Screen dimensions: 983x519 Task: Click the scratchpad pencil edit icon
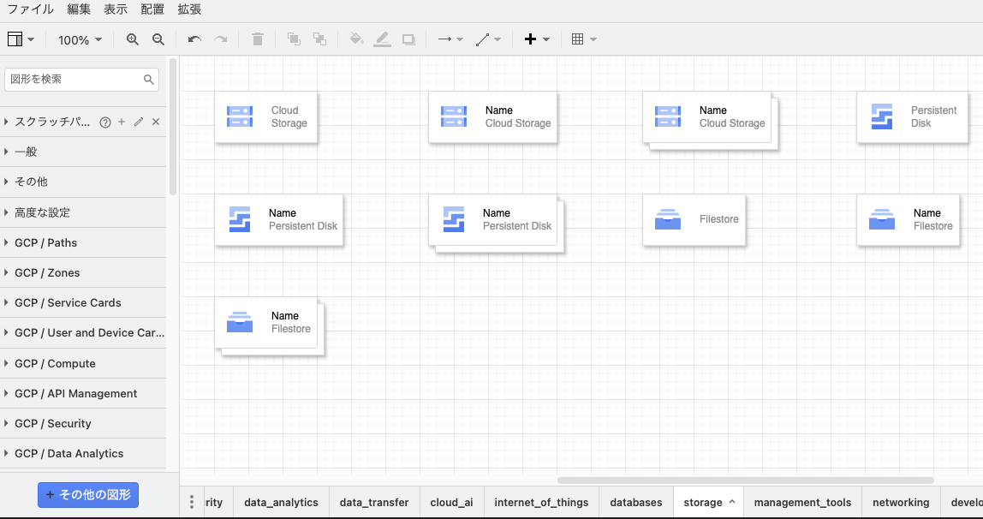(139, 122)
